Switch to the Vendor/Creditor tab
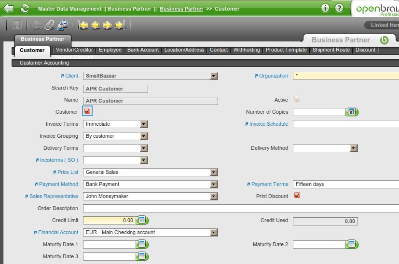Viewport: 399px width, 264px height. coord(74,50)
